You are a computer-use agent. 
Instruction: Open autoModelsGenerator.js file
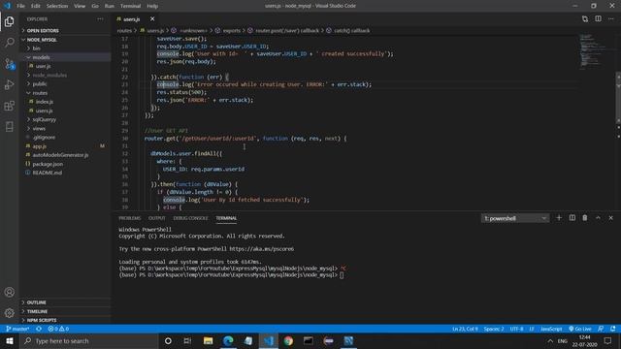(x=65, y=155)
